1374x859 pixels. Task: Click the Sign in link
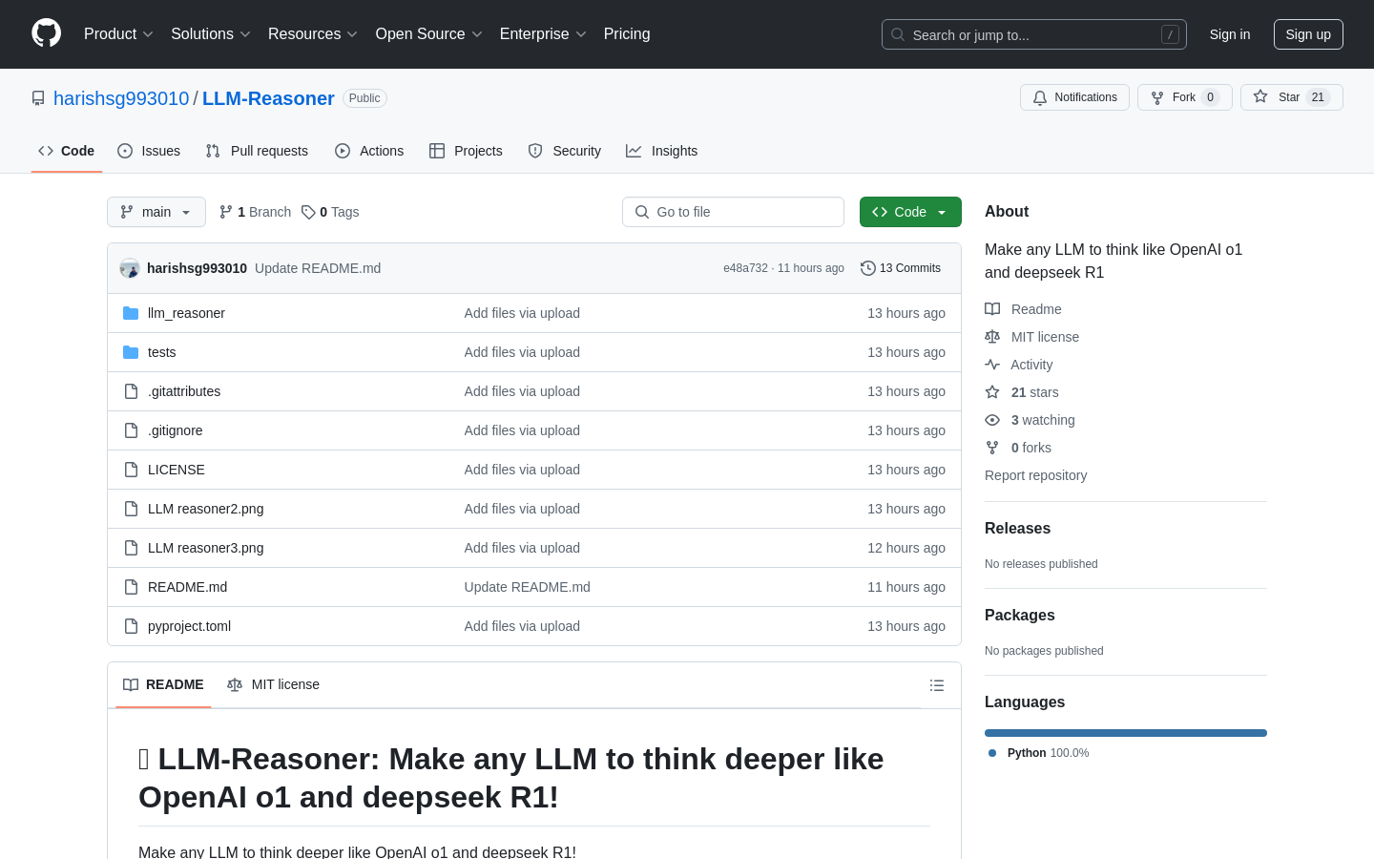click(x=1230, y=34)
